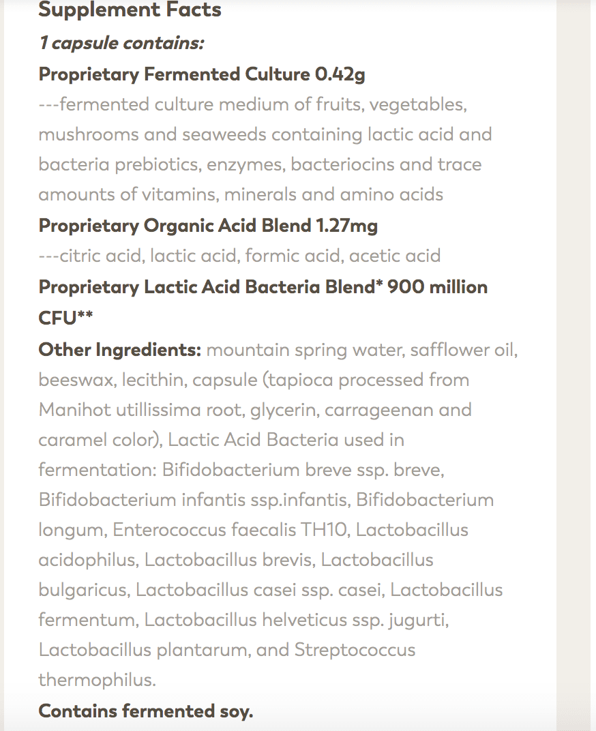
Task: Click the 'thermophilus.' word
Action: click(97, 680)
